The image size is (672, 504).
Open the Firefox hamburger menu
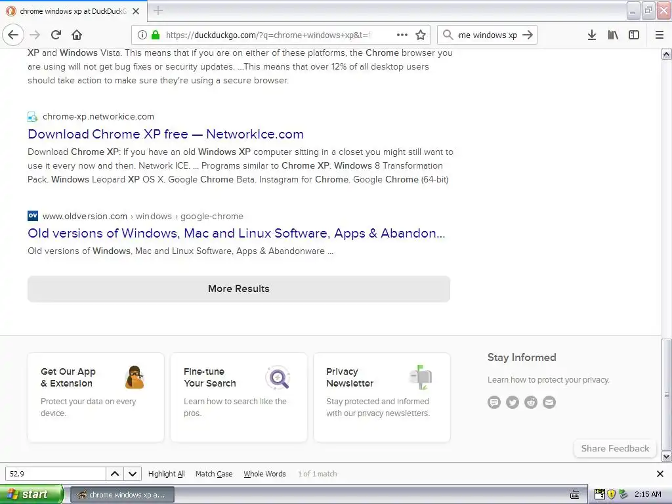[x=660, y=35]
